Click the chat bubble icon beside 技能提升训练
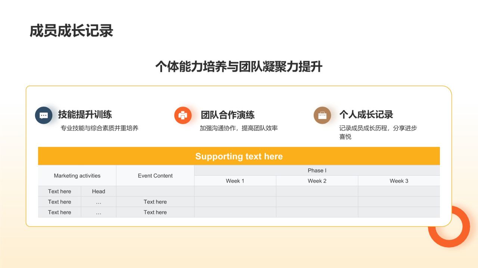 coord(44,115)
